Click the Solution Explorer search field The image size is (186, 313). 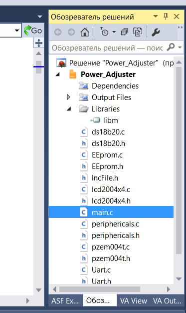pos(108,47)
